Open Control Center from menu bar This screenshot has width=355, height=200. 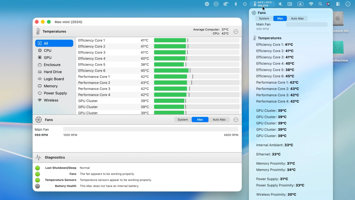[x=338, y=4]
